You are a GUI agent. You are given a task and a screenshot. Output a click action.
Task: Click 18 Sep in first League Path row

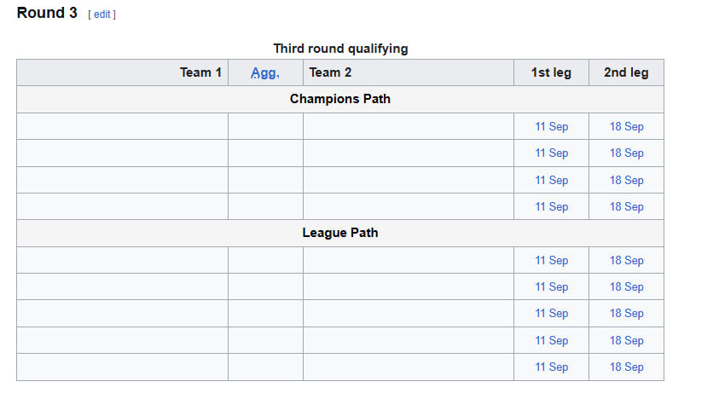pyautogui.click(x=626, y=261)
